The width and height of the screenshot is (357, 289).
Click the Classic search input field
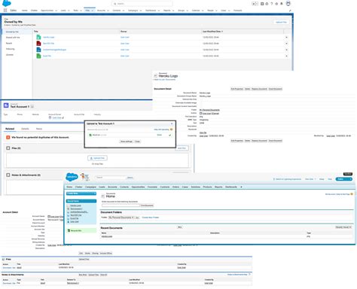110,178
